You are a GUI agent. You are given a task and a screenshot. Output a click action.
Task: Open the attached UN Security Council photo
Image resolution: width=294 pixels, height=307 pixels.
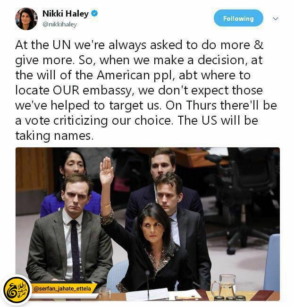[148, 224]
